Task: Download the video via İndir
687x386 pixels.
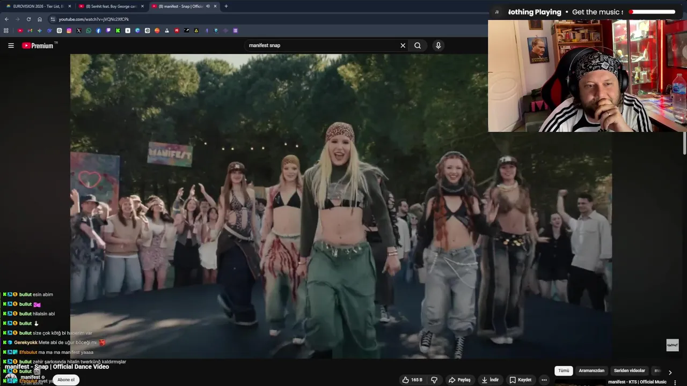Action: click(490, 380)
